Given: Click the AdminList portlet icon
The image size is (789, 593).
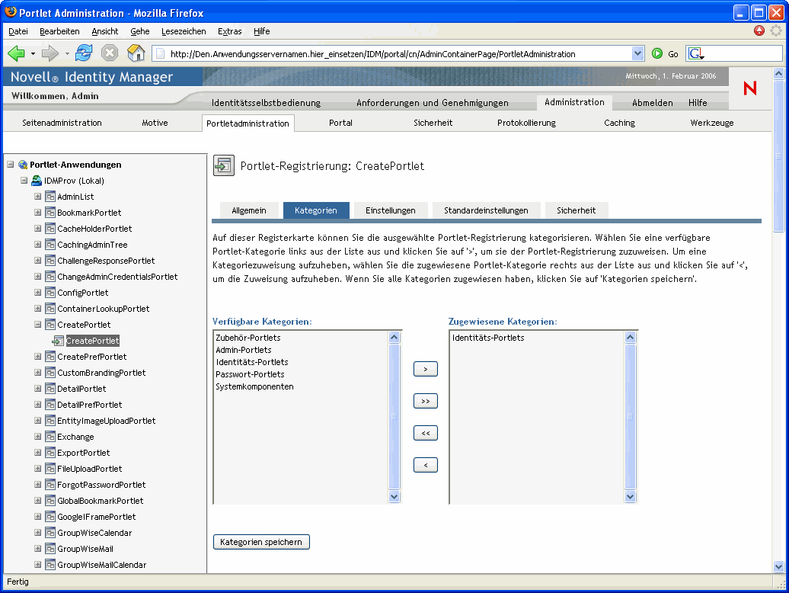Looking at the screenshot, I should click(50, 197).
